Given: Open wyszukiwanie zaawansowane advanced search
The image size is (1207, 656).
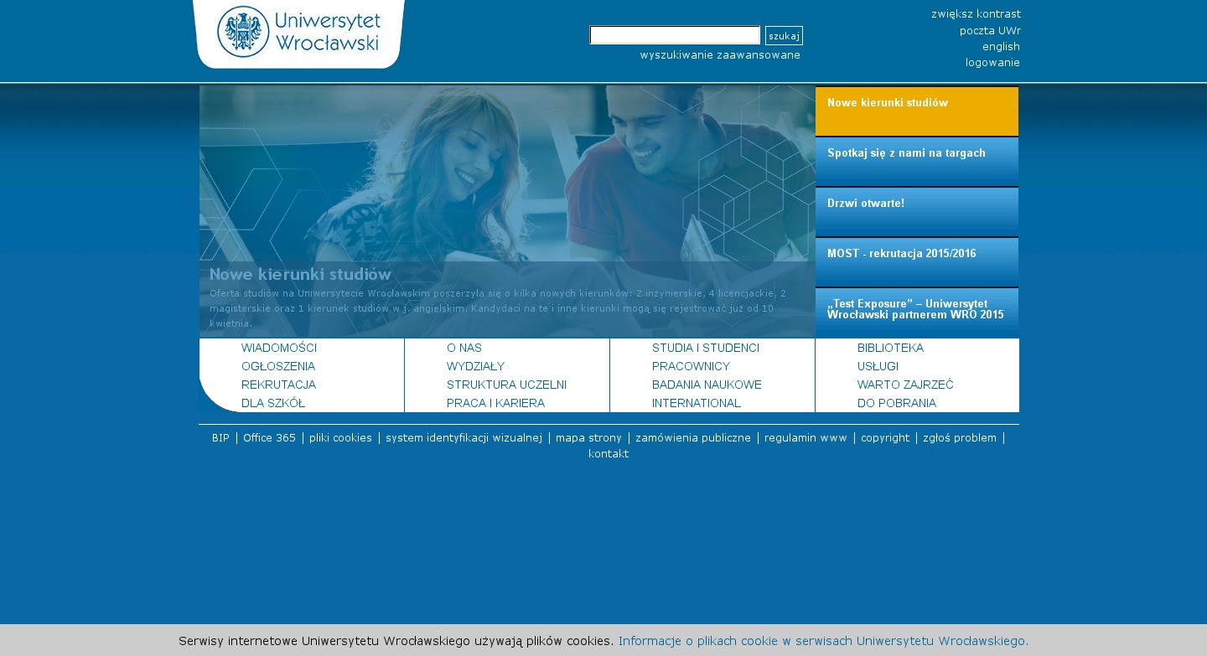Looking at the screenshot, I should [720, 55].
